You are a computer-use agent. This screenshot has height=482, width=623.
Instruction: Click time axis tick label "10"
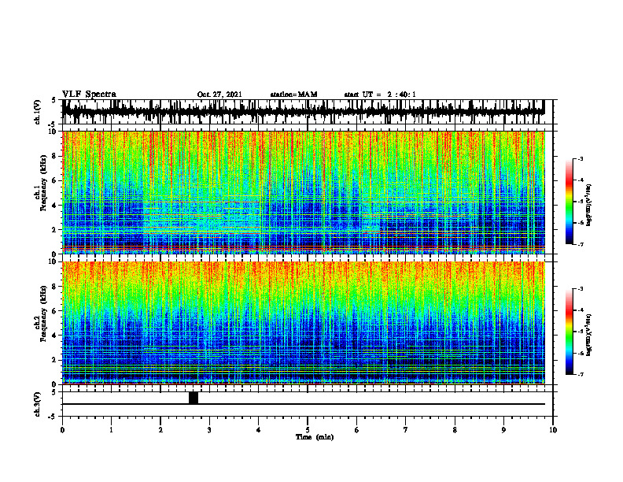(553, 430)
